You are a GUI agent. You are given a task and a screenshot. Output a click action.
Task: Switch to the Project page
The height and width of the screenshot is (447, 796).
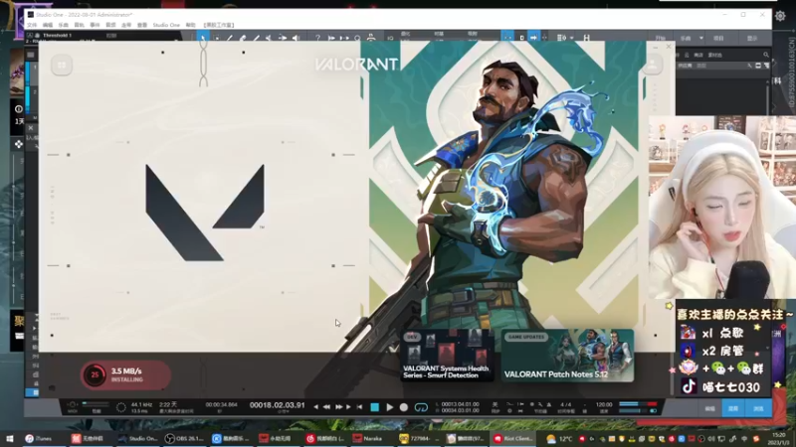pyautogui.click(x=718, y=38)
